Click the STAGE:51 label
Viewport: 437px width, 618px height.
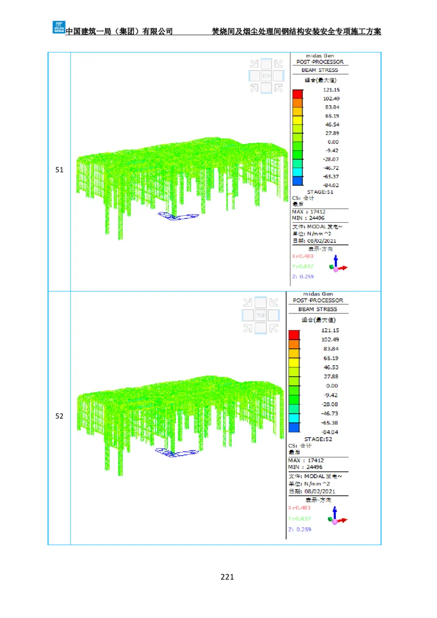point(320,192)
